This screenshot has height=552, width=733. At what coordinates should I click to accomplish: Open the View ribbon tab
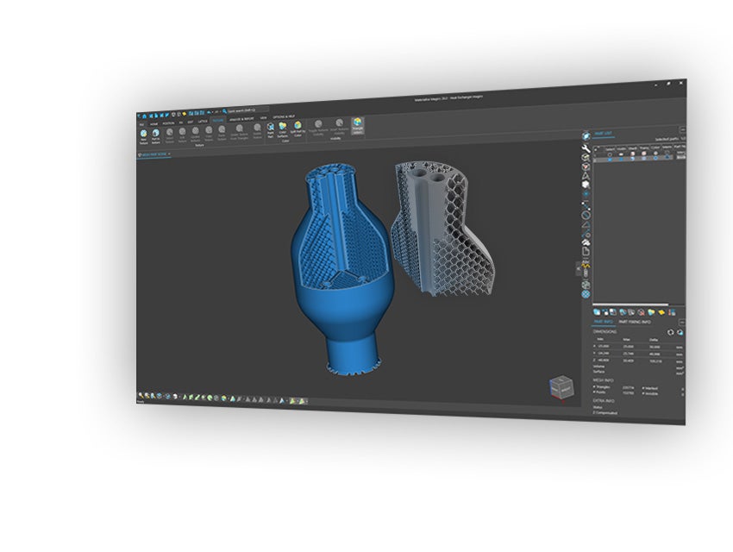[x=261, y=117]
